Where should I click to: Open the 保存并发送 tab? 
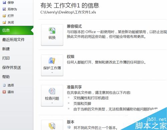[12, 68]
